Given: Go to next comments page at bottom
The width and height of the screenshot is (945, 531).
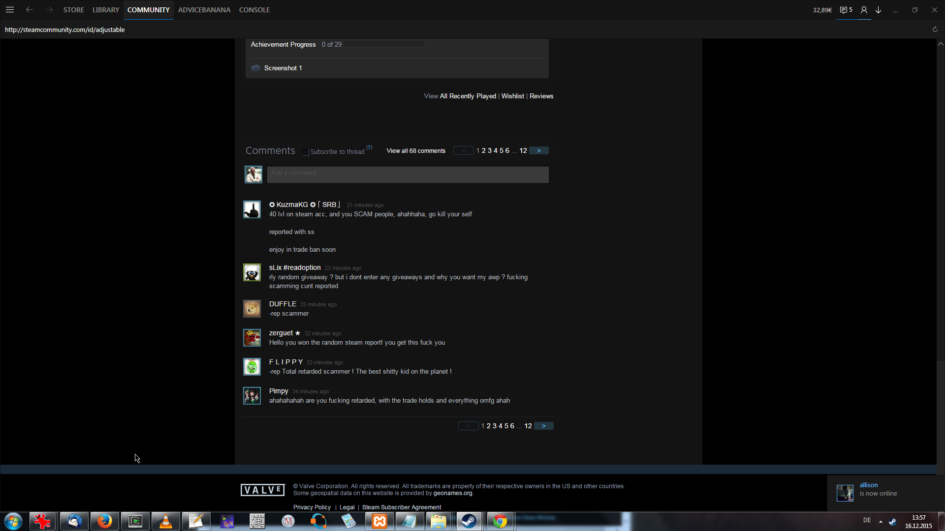Looking at the screenshot, I should click(x=543, y=426).
